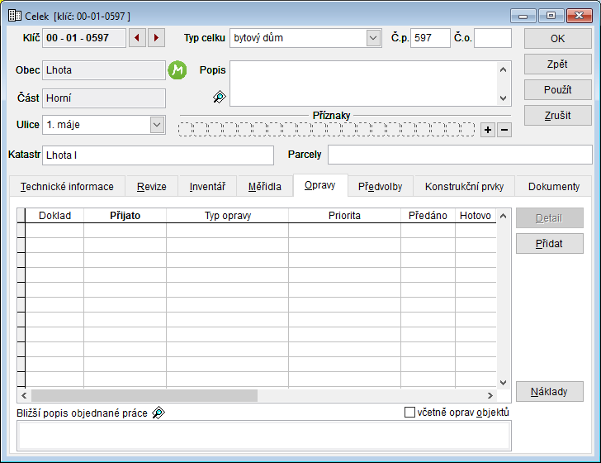Open the Ulice dropdown list

[x=157, y=125]
